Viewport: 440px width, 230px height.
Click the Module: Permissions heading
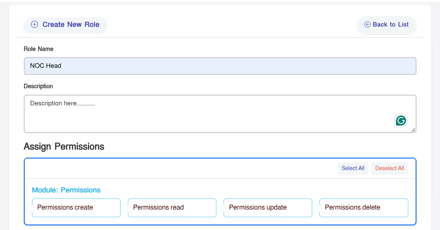[66, 190]
